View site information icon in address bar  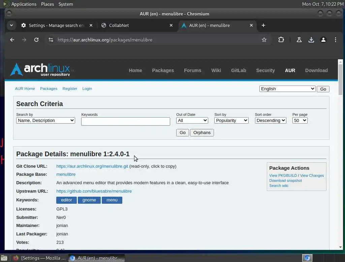(x=51, y=40)
